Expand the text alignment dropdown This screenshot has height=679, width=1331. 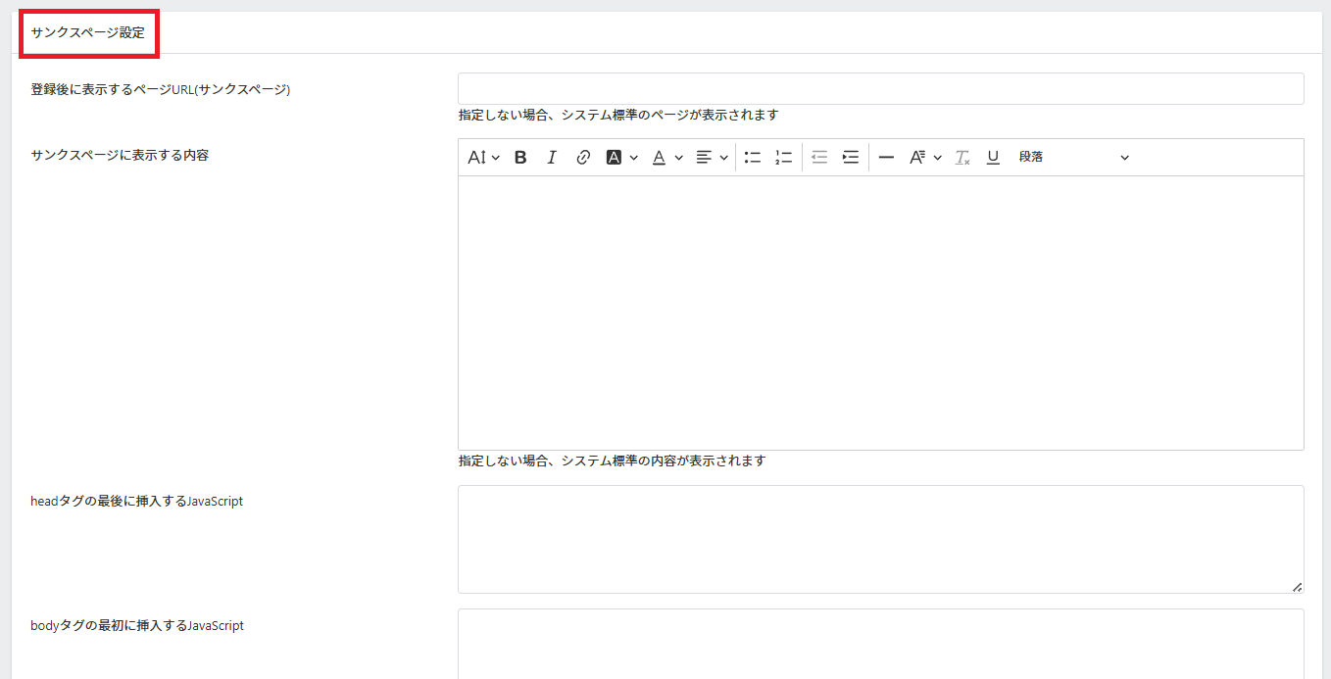click(712, 158)
